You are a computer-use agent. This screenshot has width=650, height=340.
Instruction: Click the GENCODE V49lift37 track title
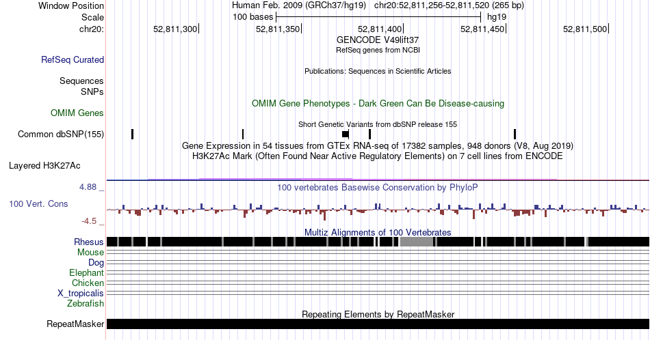coord(378,40)
